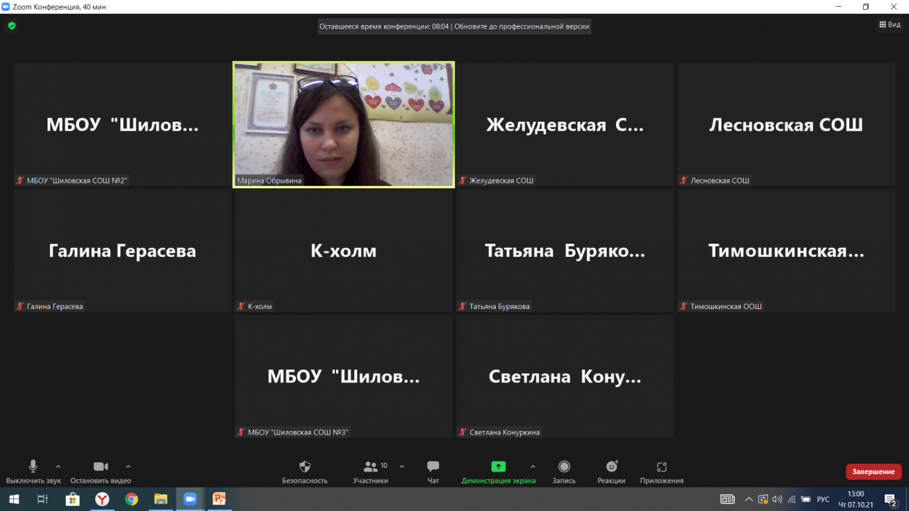Screen dimensions: 909x511
Task: Click the green encryption shield icon
Action: [x=12, y=26]
